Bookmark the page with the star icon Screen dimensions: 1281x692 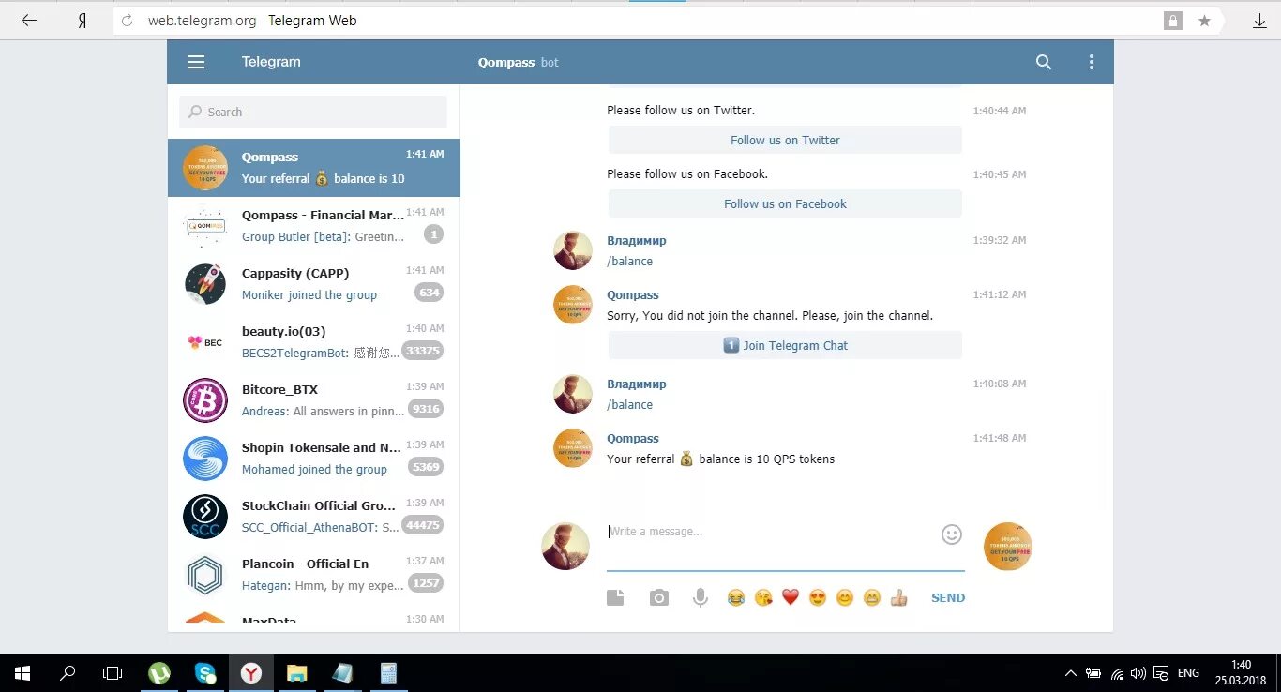tap(1204, 21)
